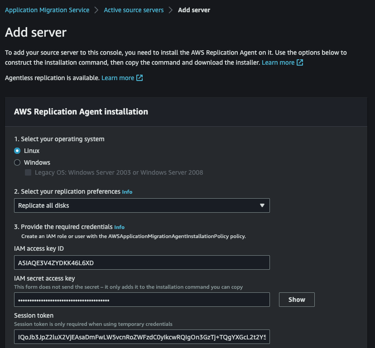Click the Session token label
375x348 pixels.
tap(34, 315)
